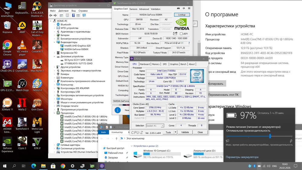Open the GTA V desktop icon
The image size is (302, 170).
(x=37, y=143)
